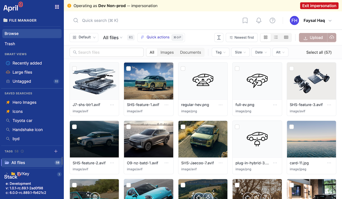The image size is (342, 199).
Task: Open the apps grid launcher icon
Action: tap(57, 7)
